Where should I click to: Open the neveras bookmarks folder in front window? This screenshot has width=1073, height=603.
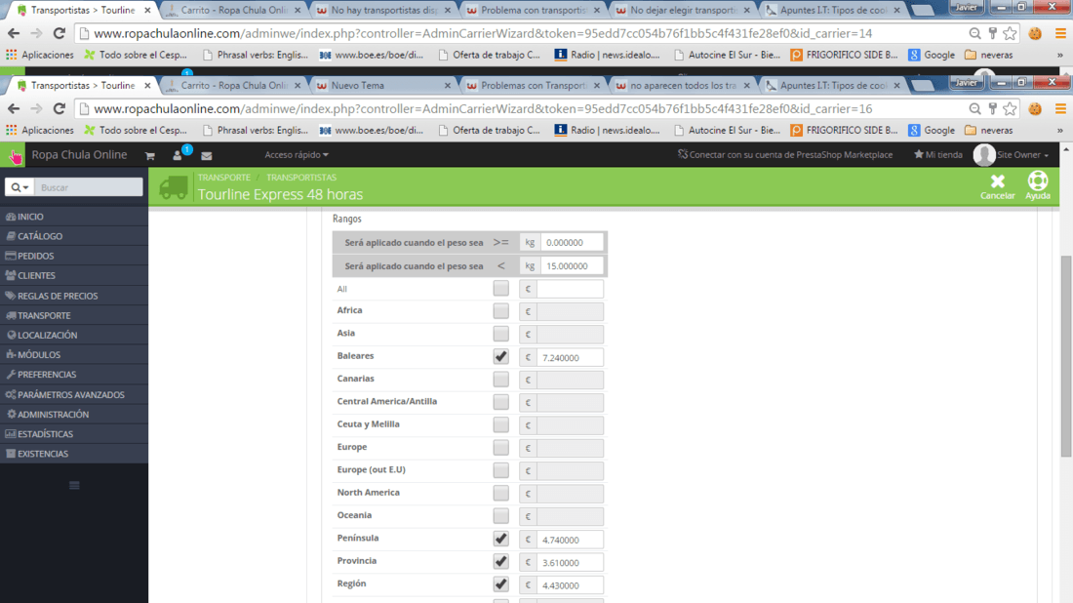(x=989, y=130)
